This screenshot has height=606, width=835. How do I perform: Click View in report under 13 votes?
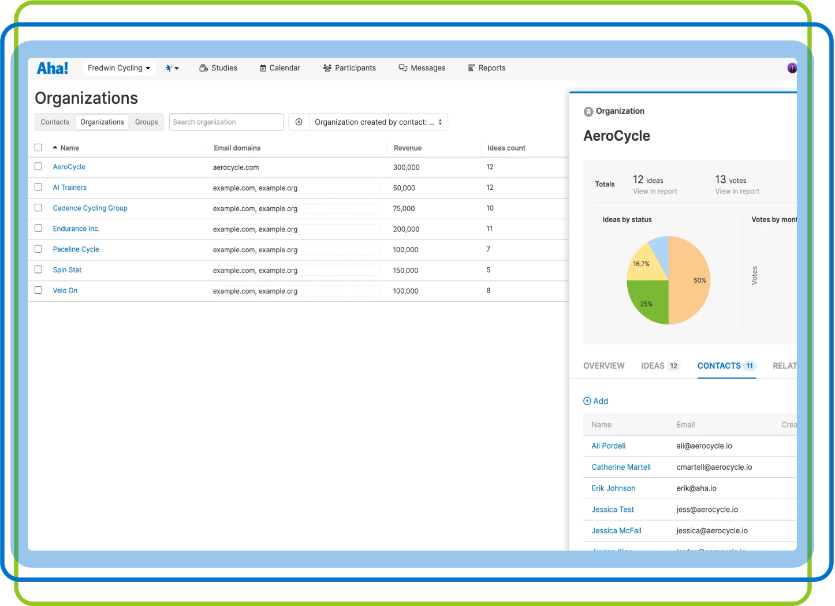click(737, 192)
